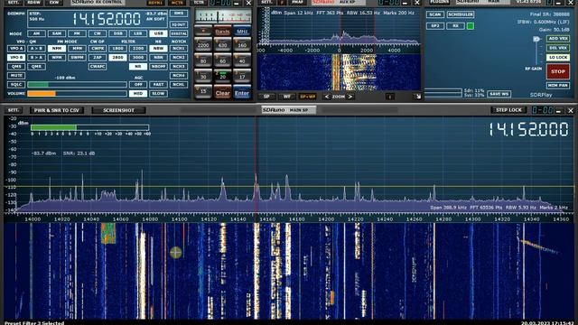The width and height of the screenshot is (578, 325).
Task: Set AGC to SLOW
Action: click(159, 94)
